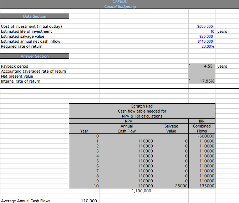This screenshot has height=203, width=239.
Task: Click the Annual Cash Flow column header
Action: [x=127, y=129]
